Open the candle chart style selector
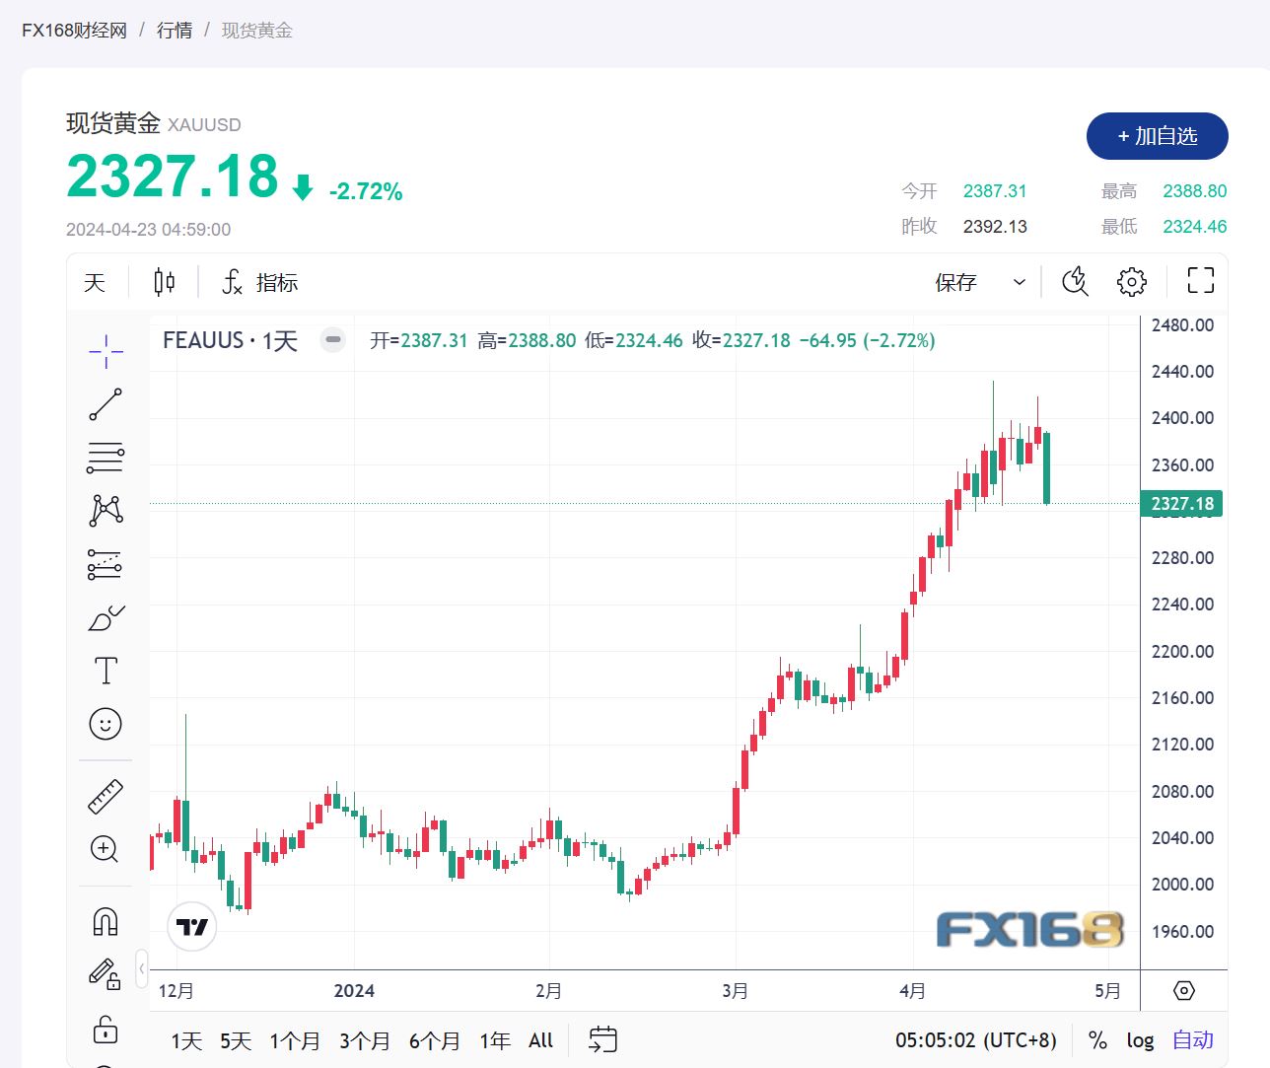This screenshot has width=1270, height=1068. (163, 282)
